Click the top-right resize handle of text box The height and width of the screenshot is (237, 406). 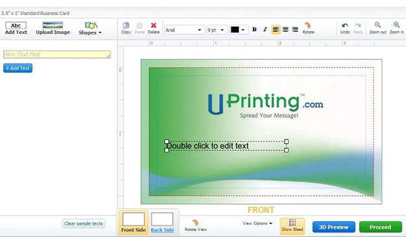tap(286, 141)
